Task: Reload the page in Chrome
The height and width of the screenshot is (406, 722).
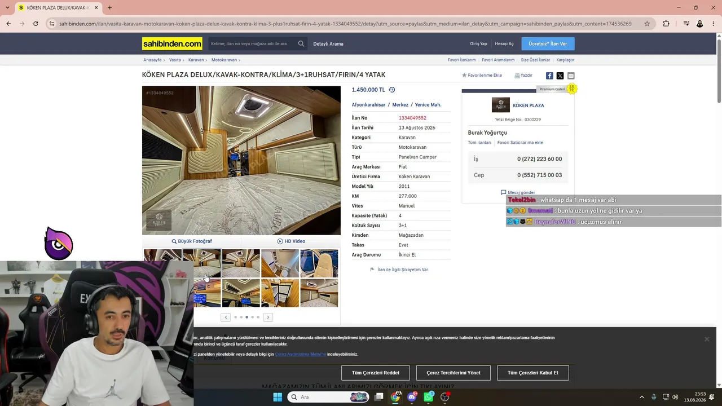Action: click(x=36, y=24)
